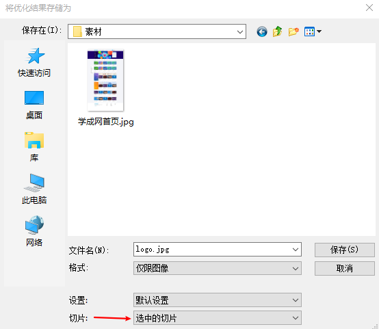Expand the 格式 dropdown showing 仅限图像
Screen dimensions: 379x329
point(218,268)
